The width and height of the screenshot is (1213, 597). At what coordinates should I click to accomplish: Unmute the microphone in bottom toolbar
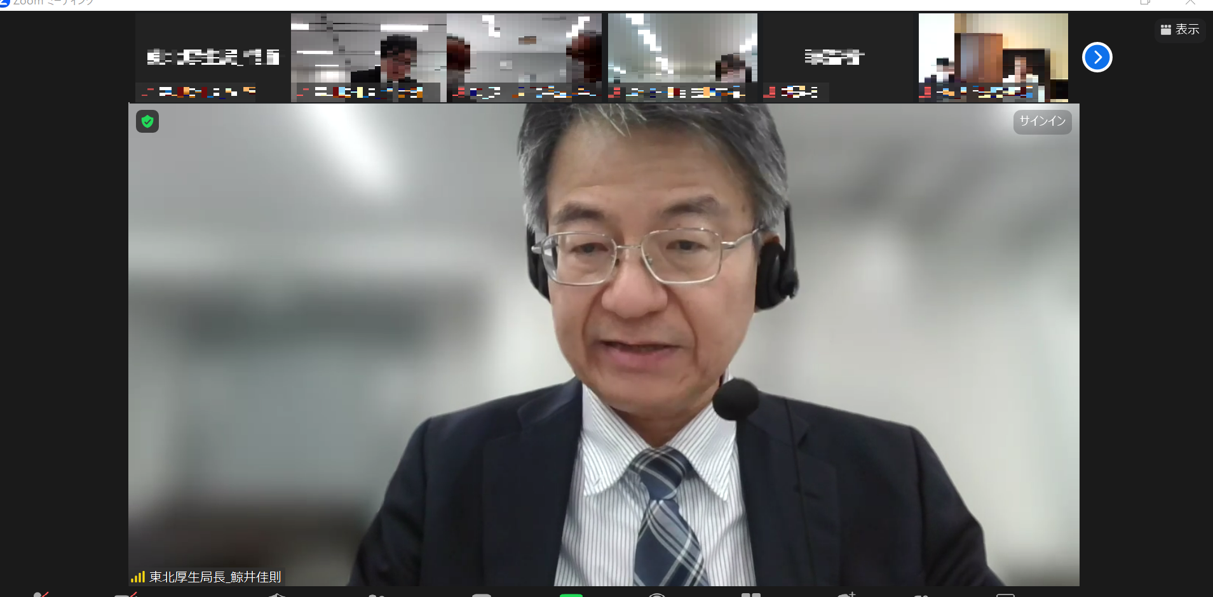click(x=41, y=594)
